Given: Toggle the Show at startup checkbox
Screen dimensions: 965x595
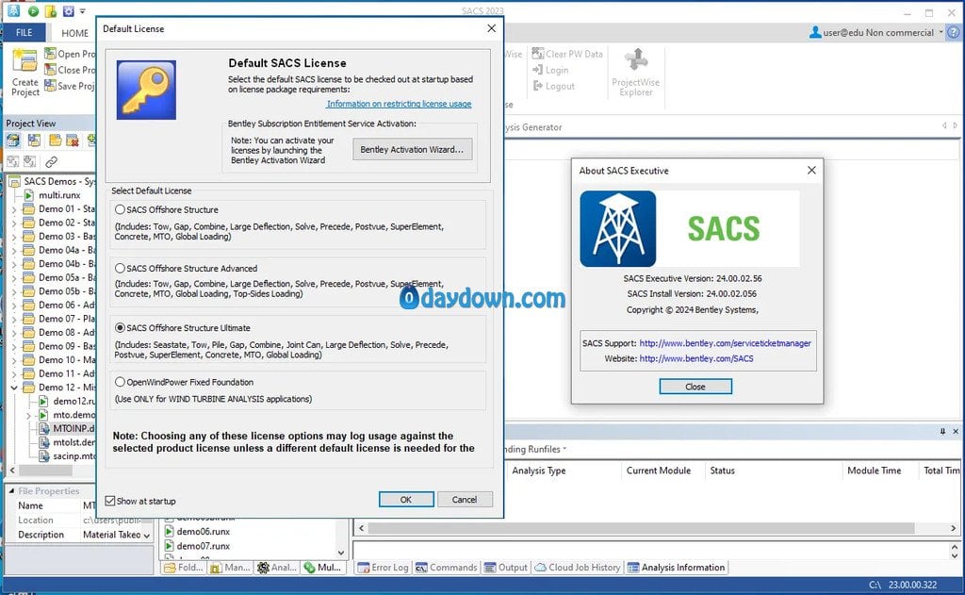Looking at the screenshot, I should 110,501.
